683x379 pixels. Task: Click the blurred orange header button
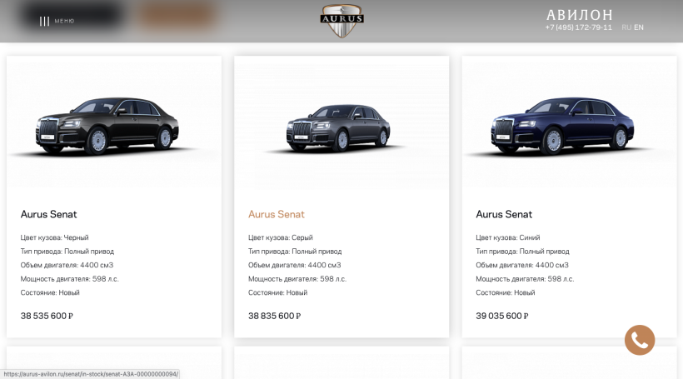(177, 16)
